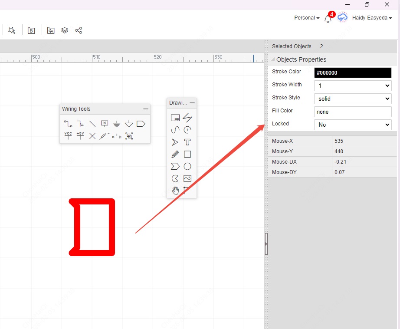Open the Stroke Width dropdown
This screenshot has width=400, height=329.
(x=352, y=86)
